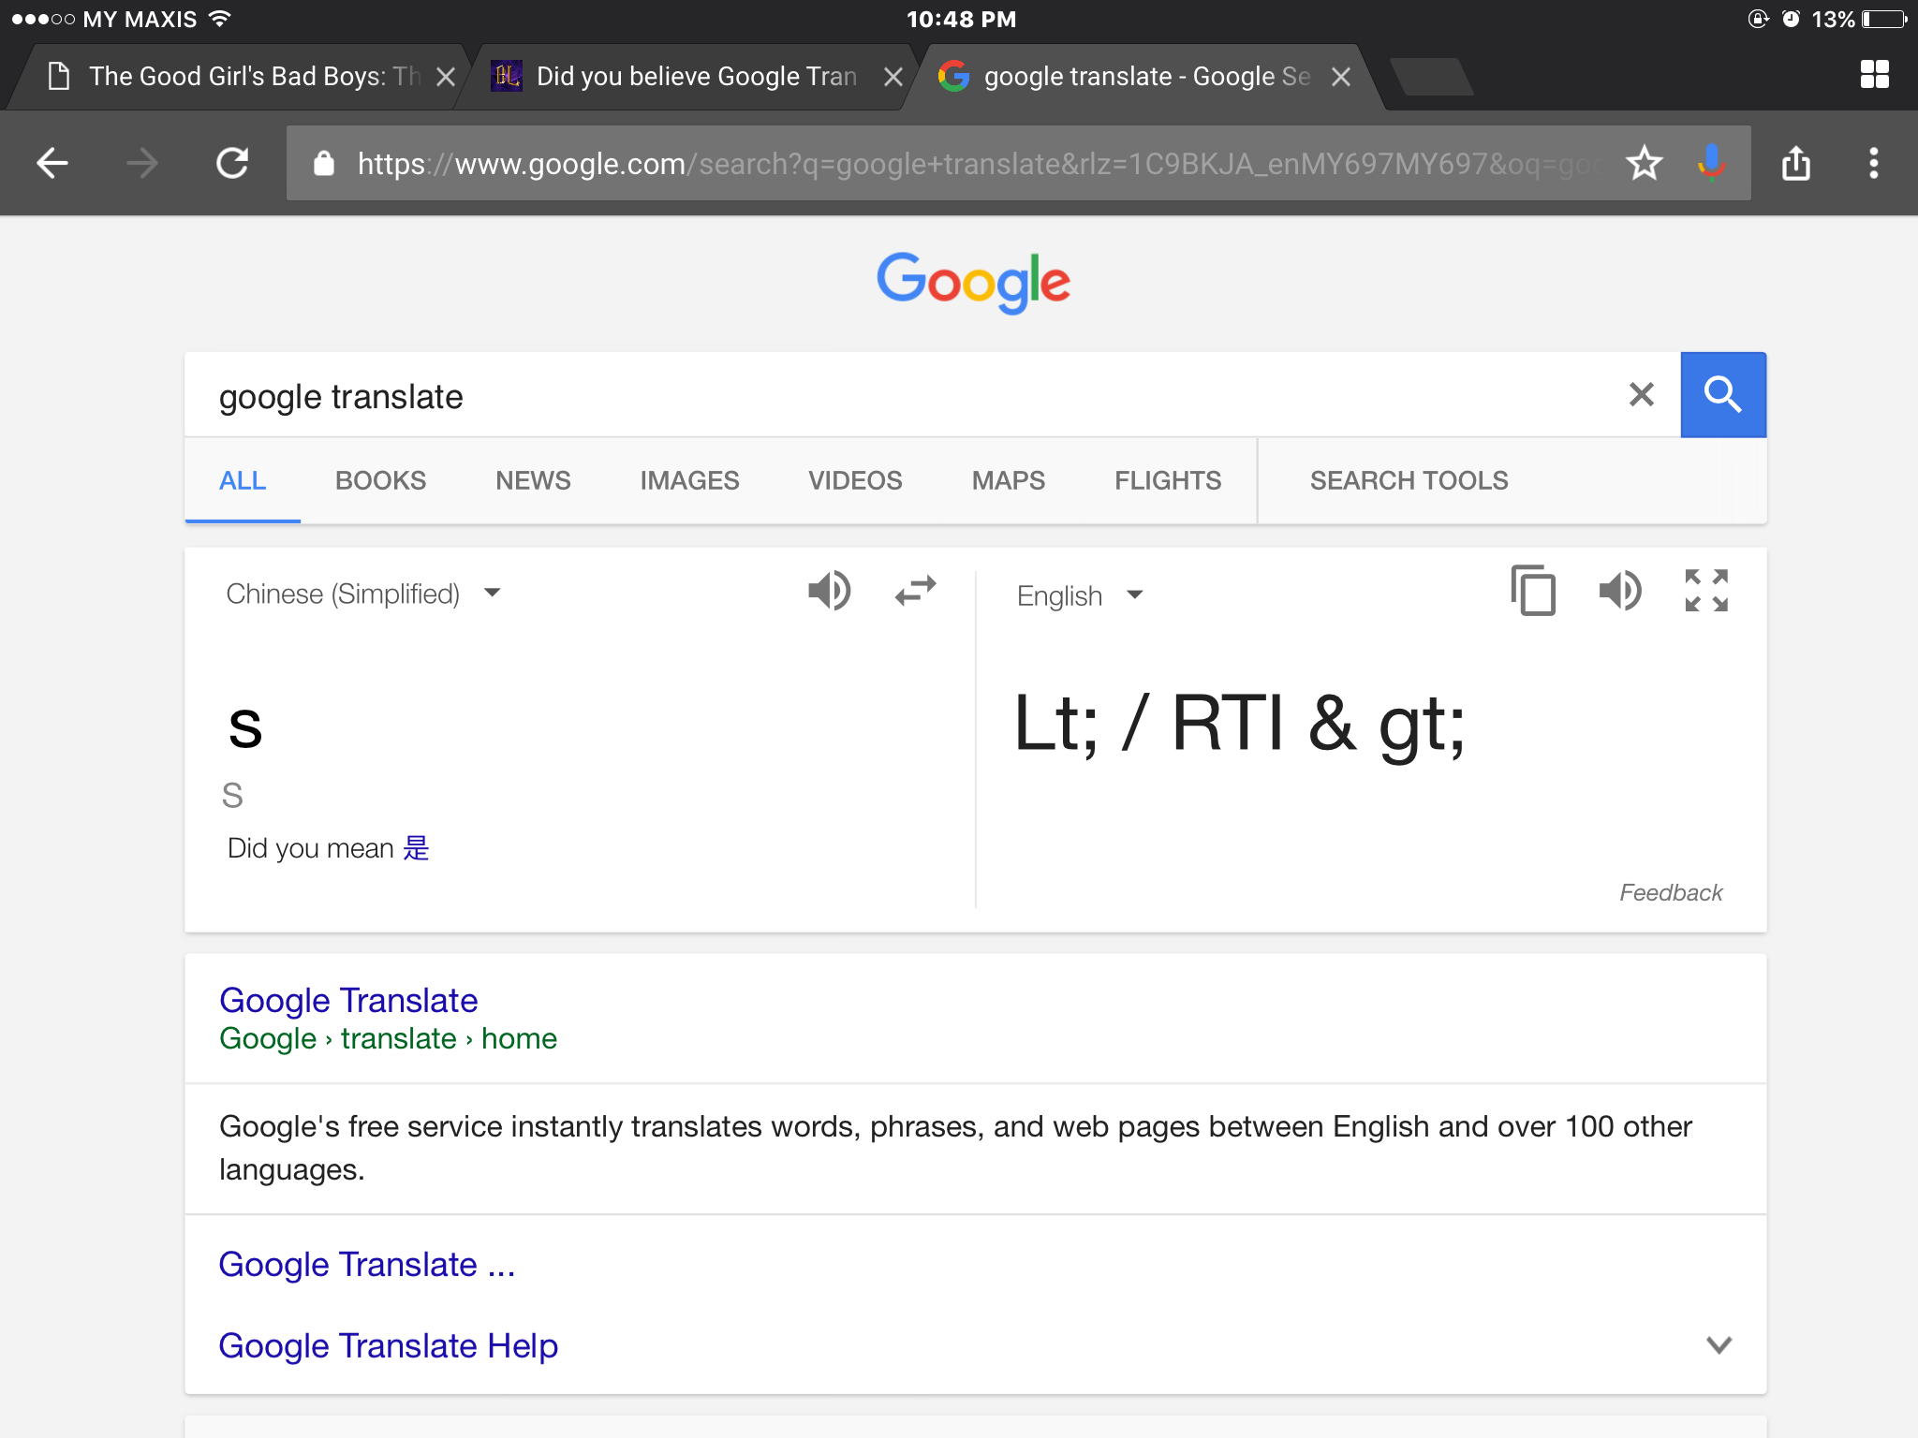Click the blue magnifier search button
Viewport: 1918px width, 1438px height.
click(x=1723, y=394)
